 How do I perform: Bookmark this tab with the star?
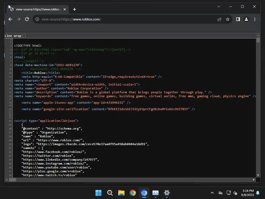(x=228, y=19)
